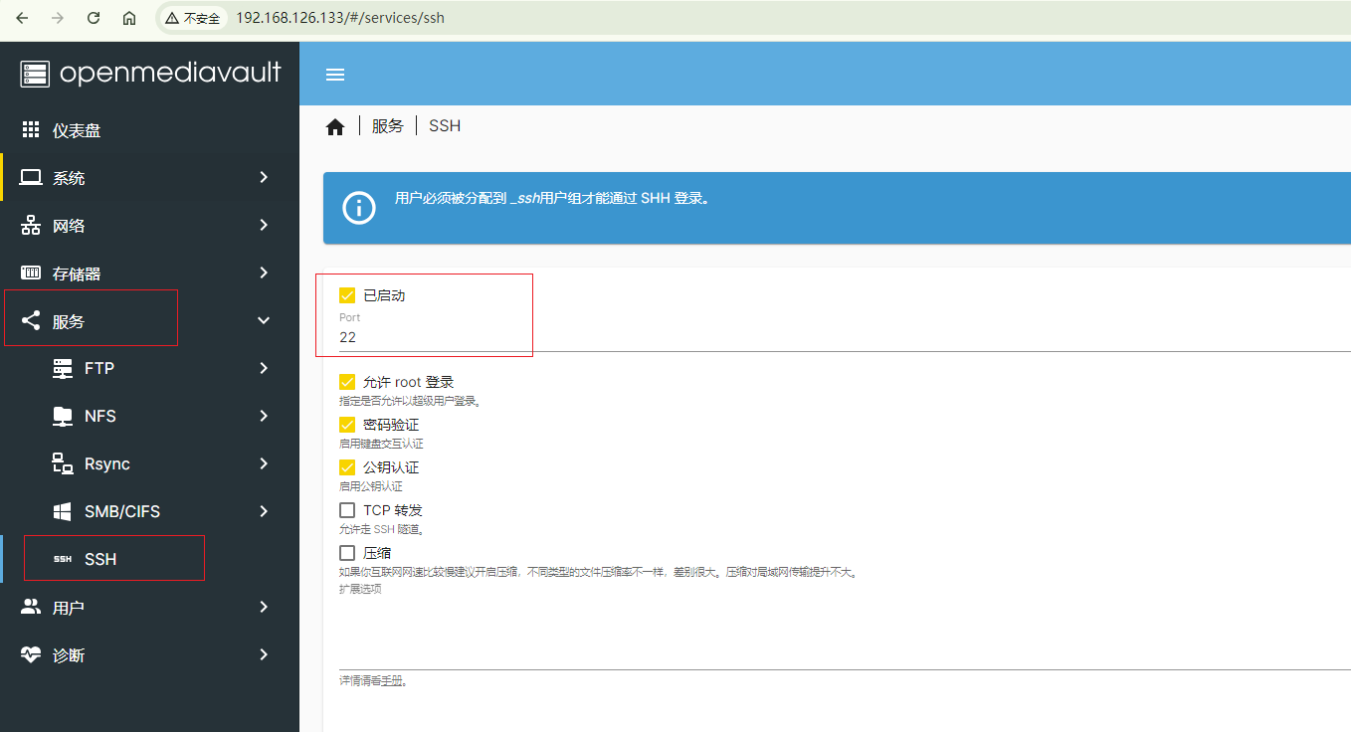
Task: Click the openmediavault logo icon
Action: coord(35,74)
